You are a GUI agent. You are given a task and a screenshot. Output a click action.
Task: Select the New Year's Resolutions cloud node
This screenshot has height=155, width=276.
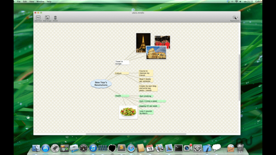101,84
